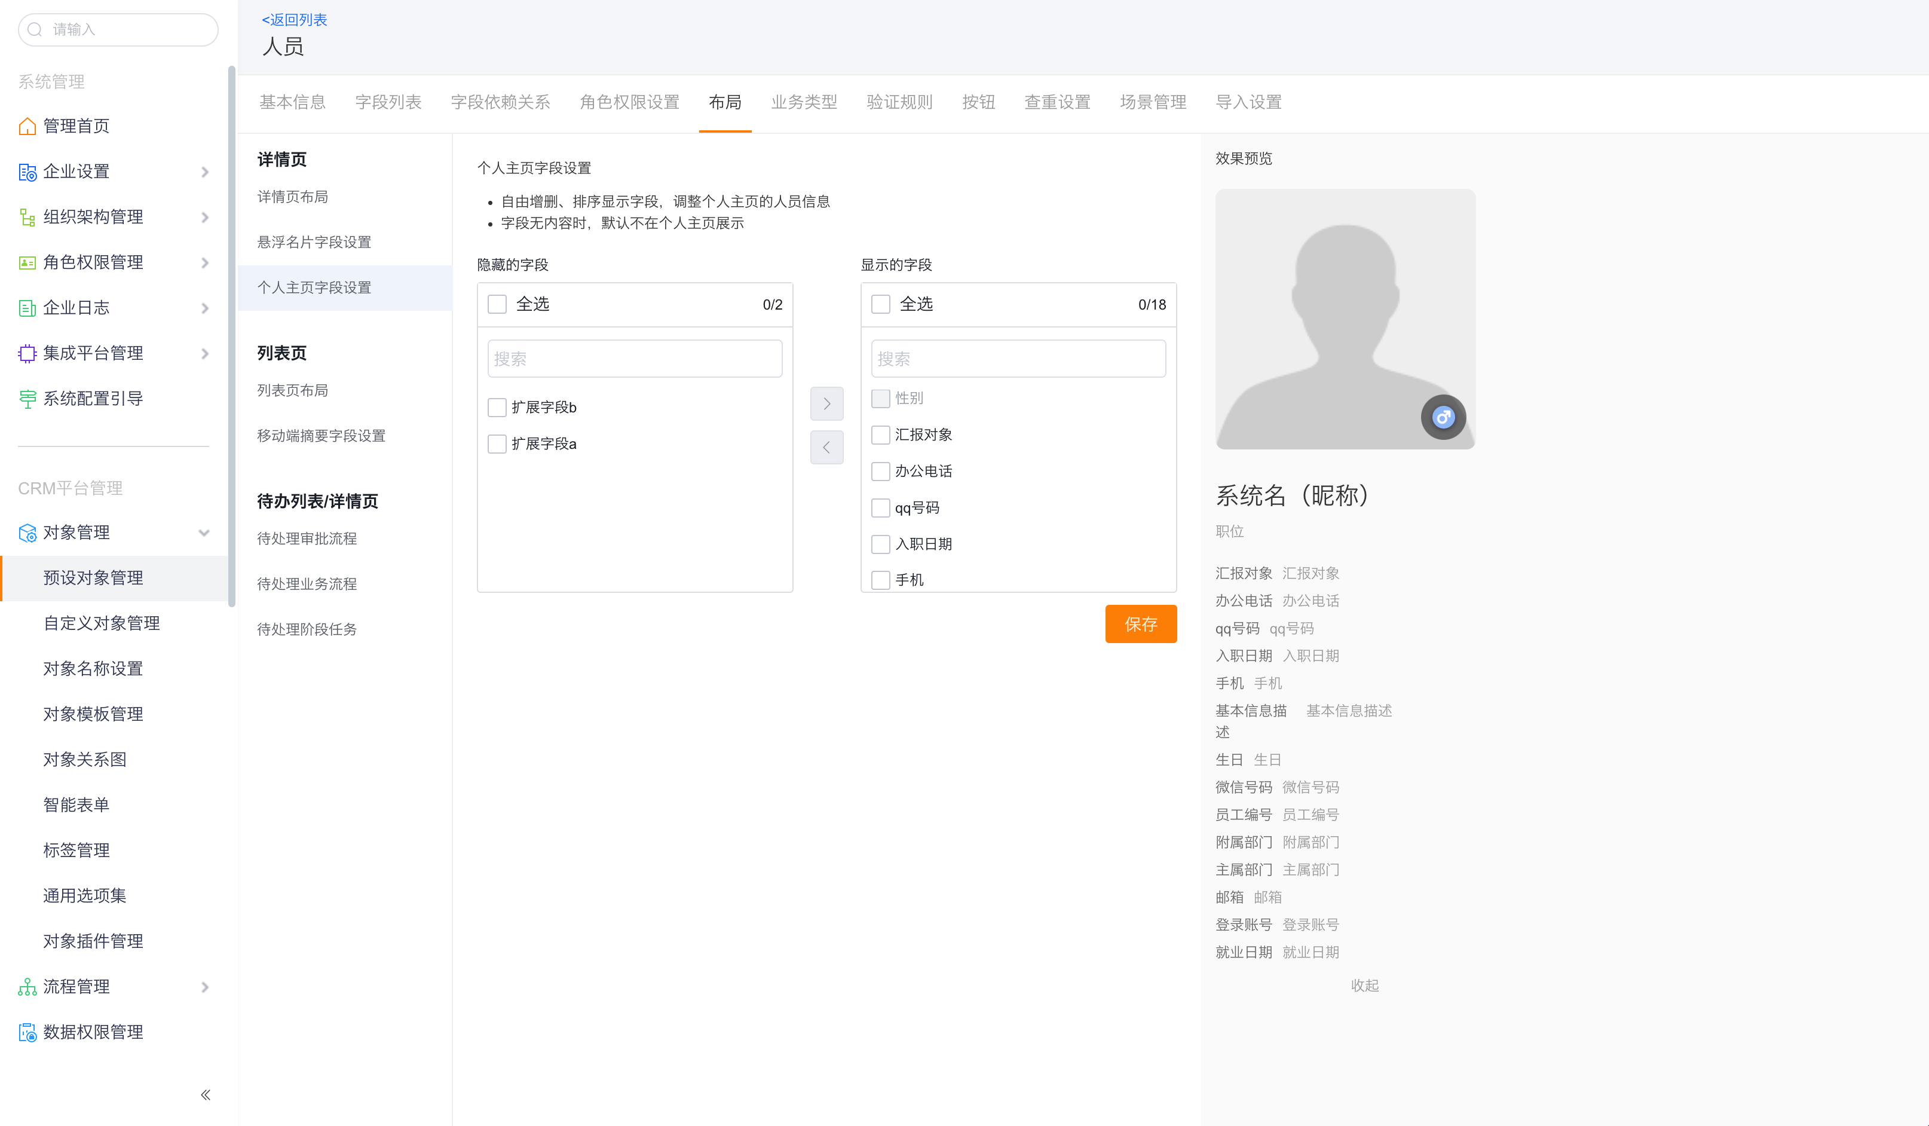Check the 入职日期 checkbox
The image size is (1929, 1126).
pyautogui.click(x=881, y=544)
